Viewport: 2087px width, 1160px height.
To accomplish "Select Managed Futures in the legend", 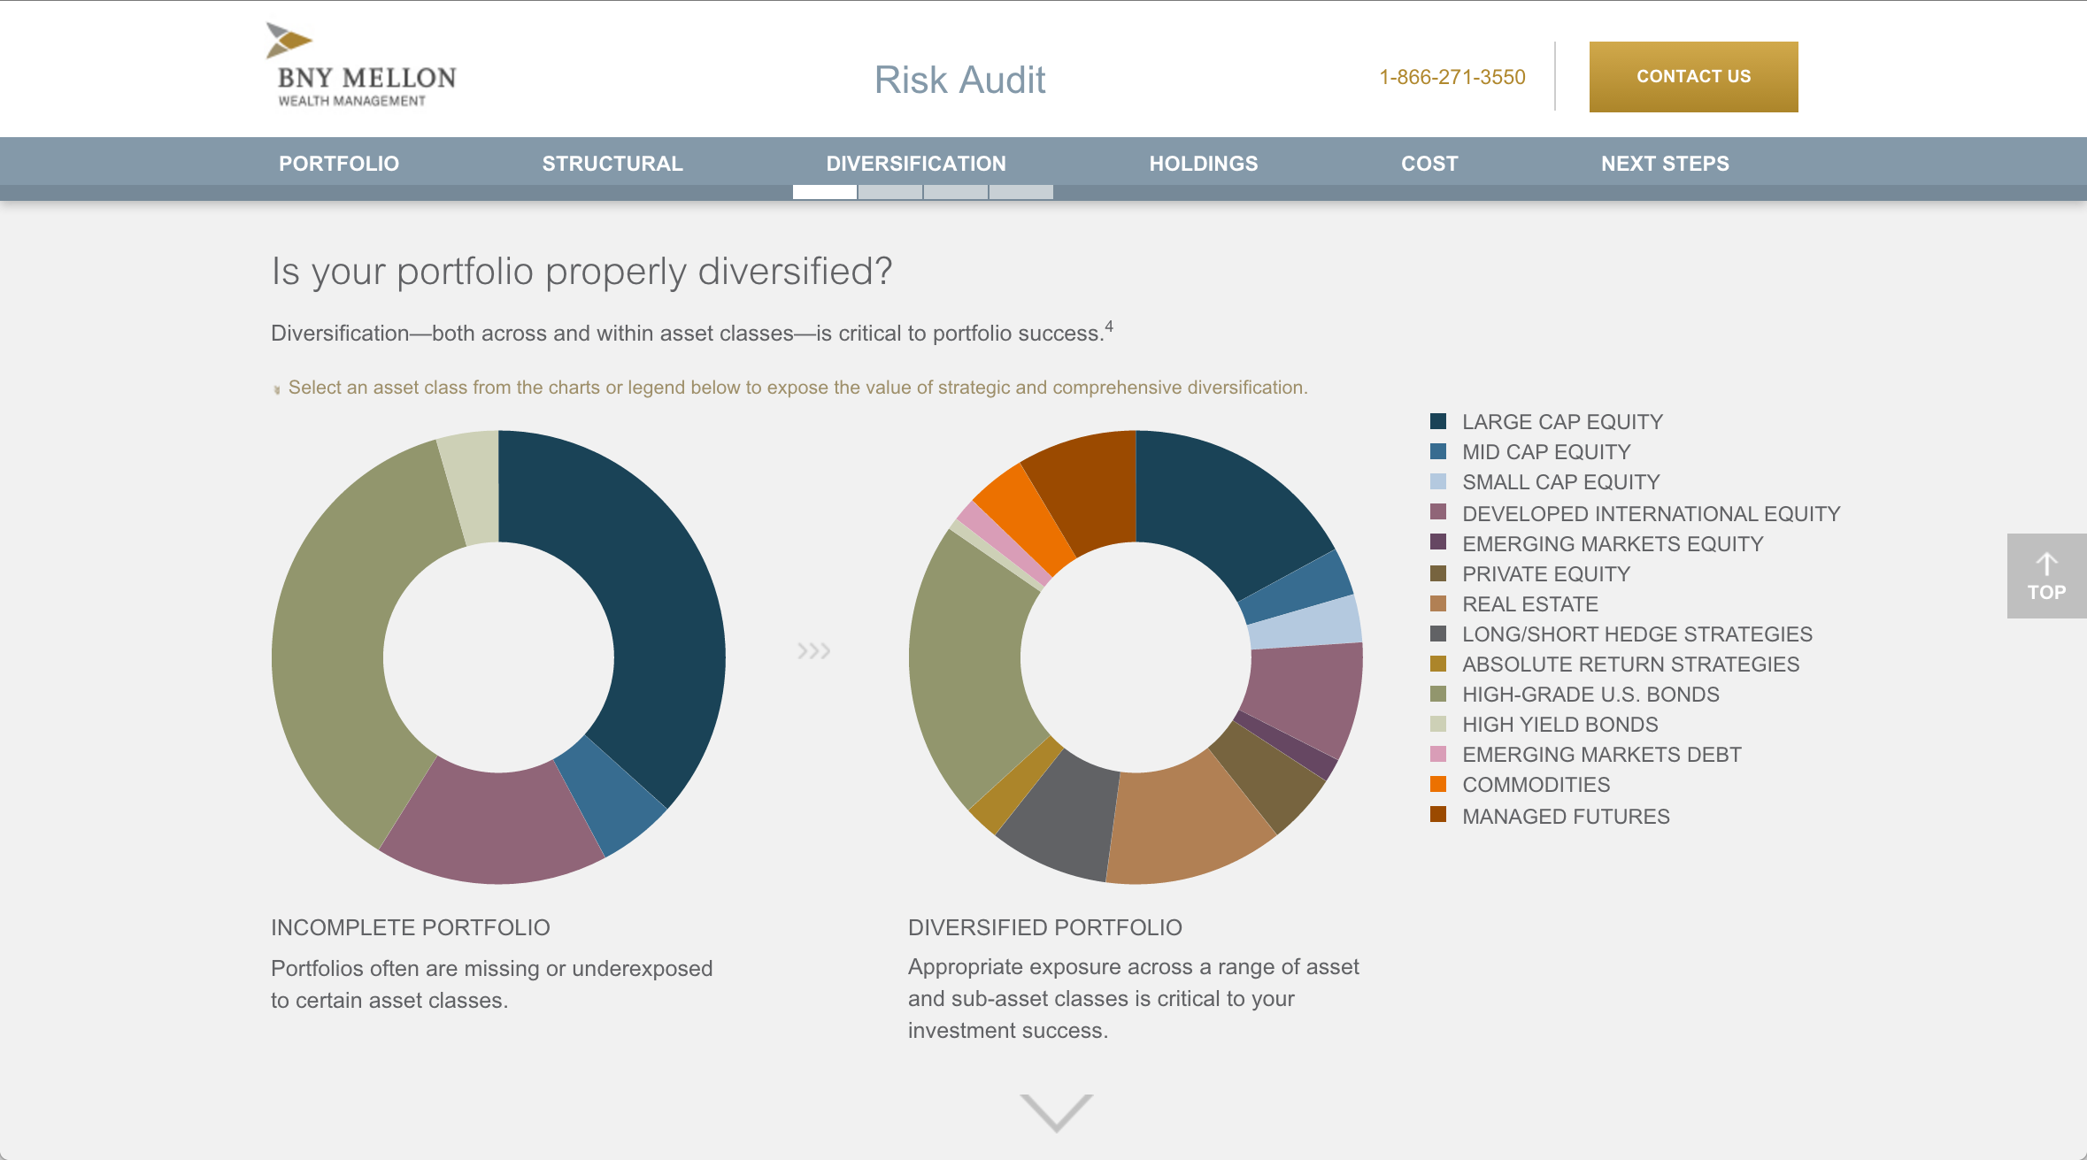I will [1565, 816].
